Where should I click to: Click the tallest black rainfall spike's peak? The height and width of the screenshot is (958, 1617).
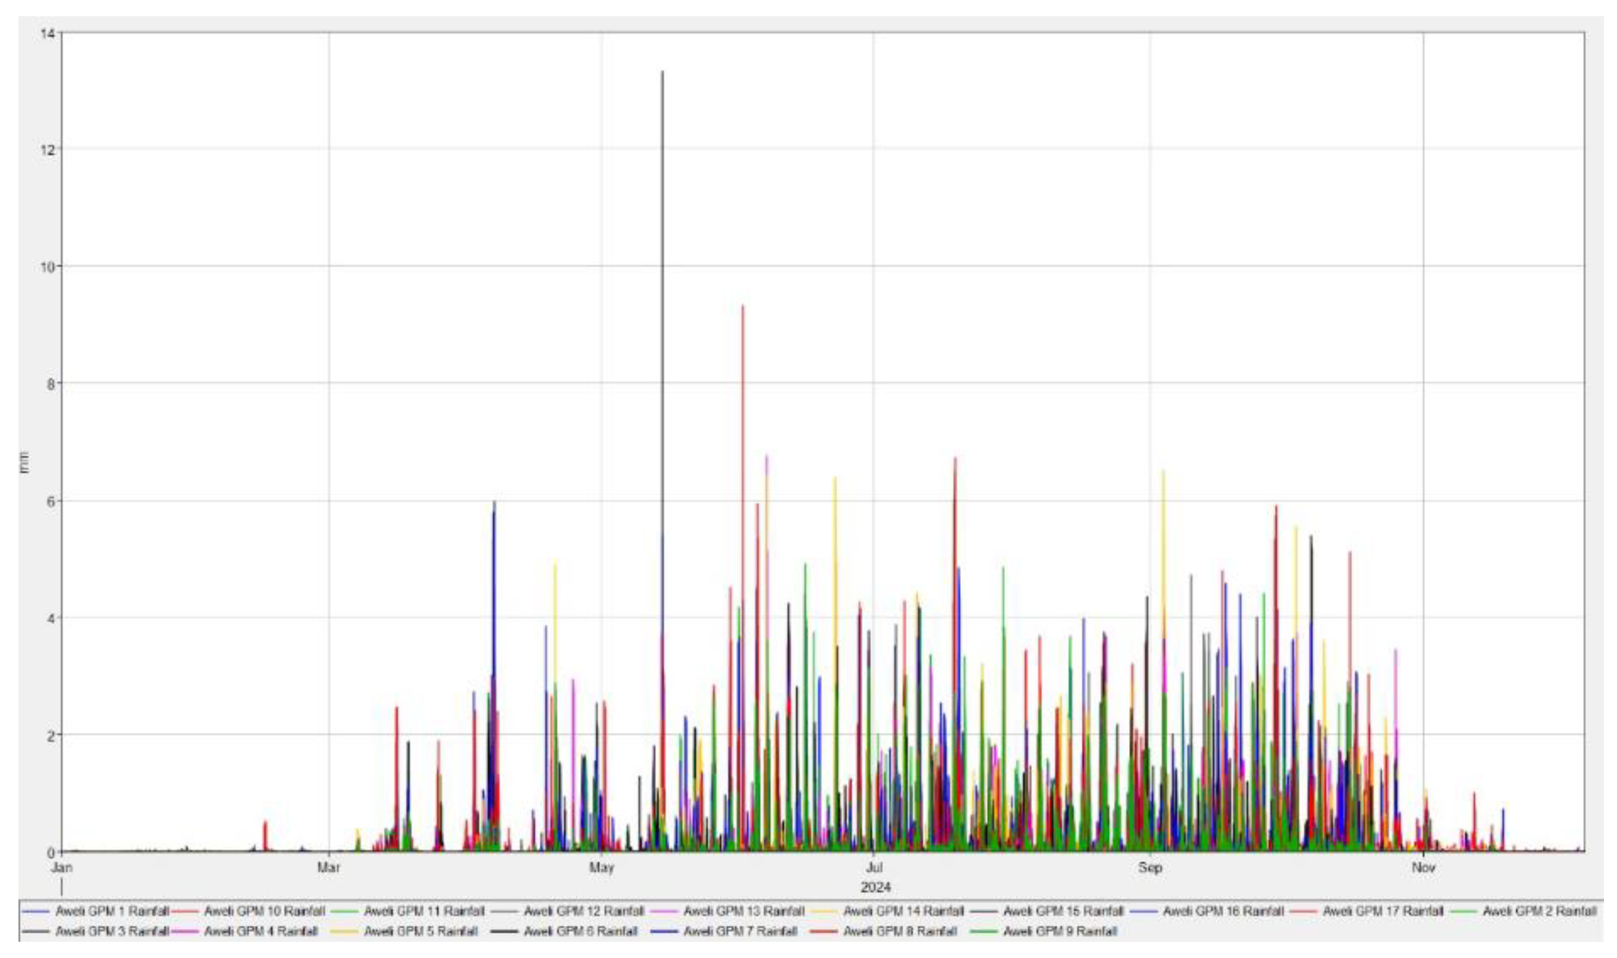[662, 73]
